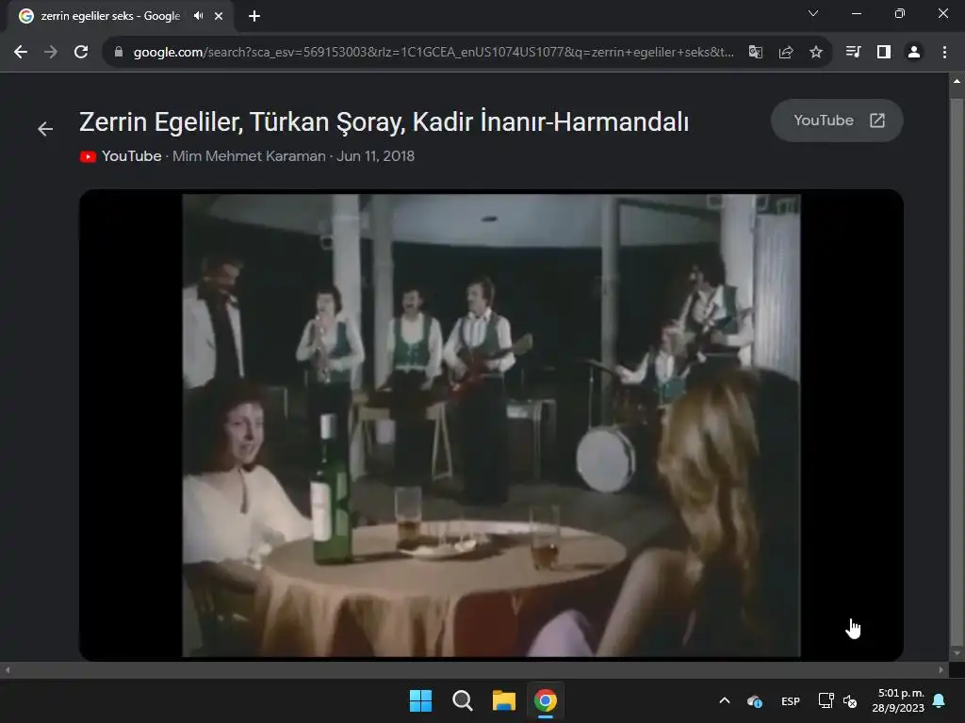This screenshot has width=965, height=723.
Task: Click the YouTube source text link
Action: (132, 156)
